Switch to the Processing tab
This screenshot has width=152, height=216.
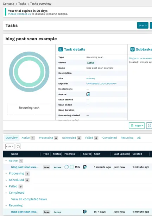(x=49, y=138)
